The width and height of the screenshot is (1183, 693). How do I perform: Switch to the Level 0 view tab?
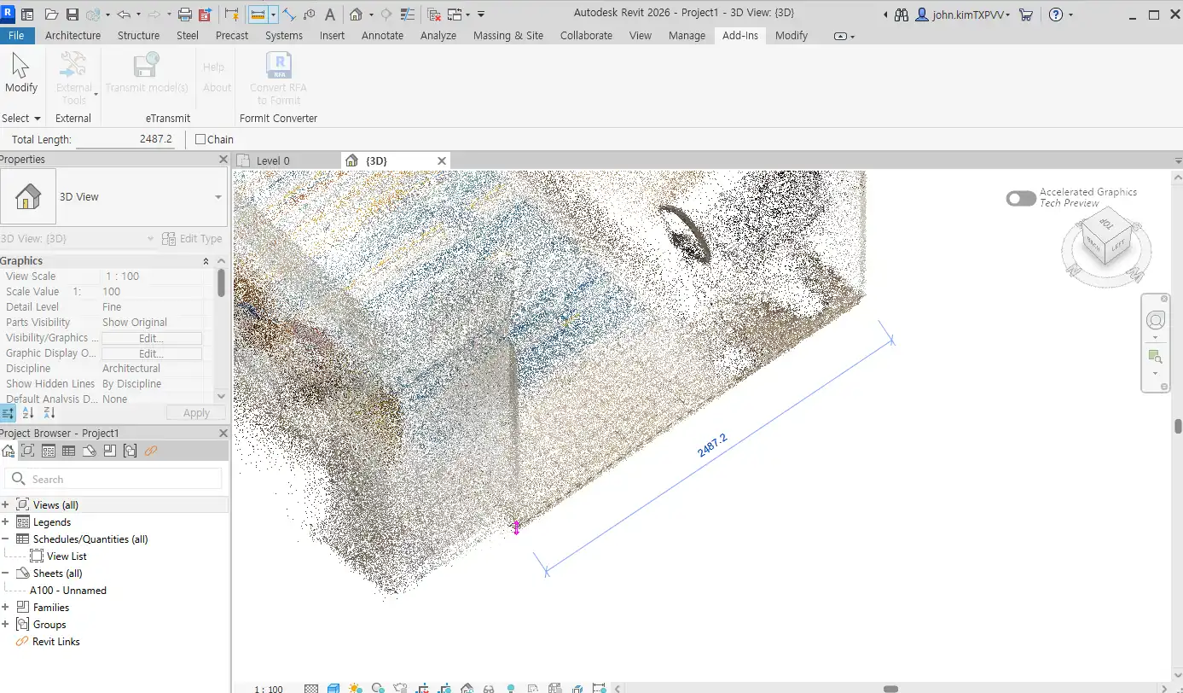coord(273,160)
